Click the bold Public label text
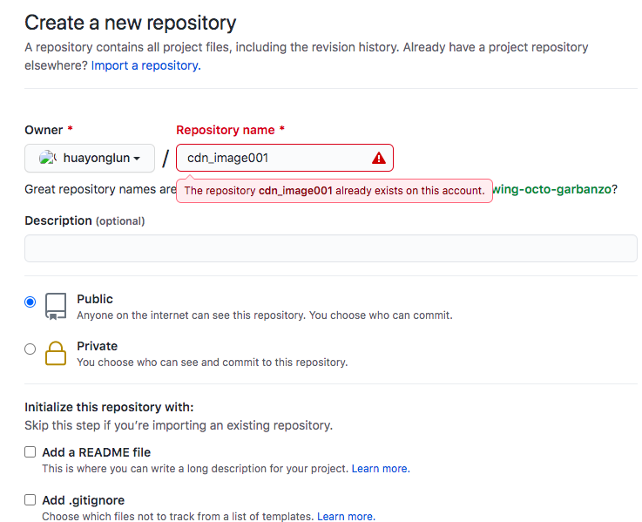 point(95,299)
